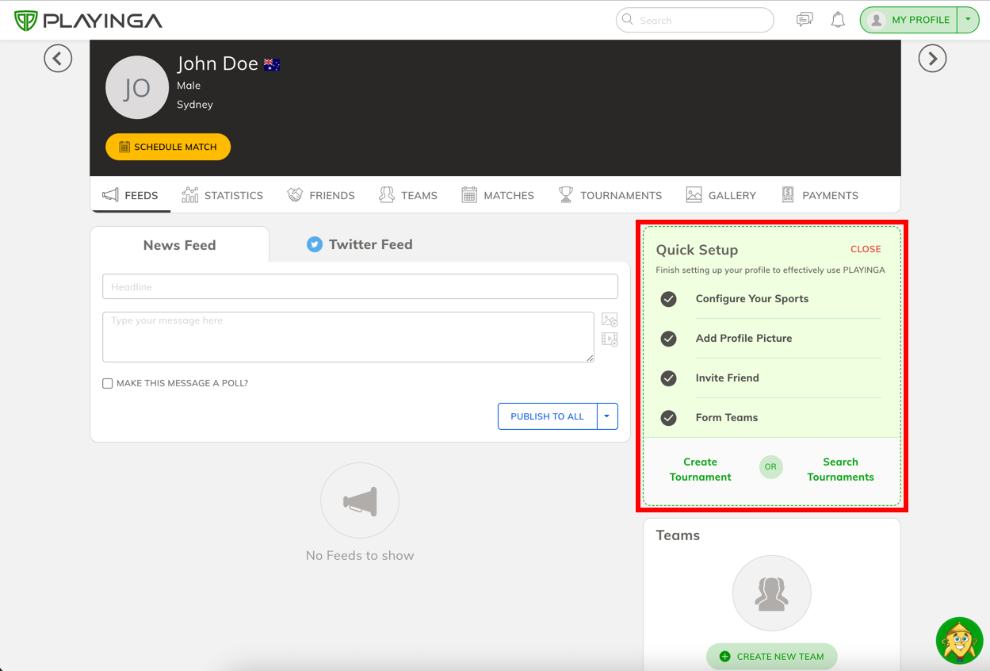Screen dimensions: 990x671
Task: Open the notifications bell
Action: point(838,20)
